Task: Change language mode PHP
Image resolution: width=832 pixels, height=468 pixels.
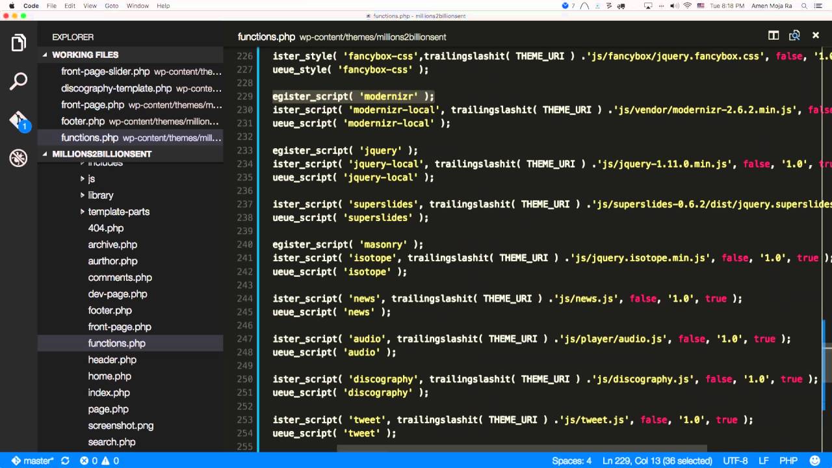Action: tap(788, 461)
